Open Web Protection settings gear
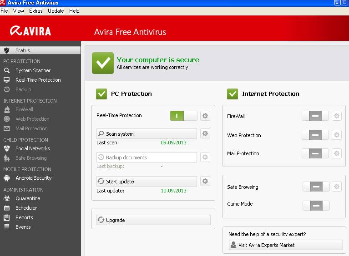Viewport: 349px width, 256px height. pos(337,135)
